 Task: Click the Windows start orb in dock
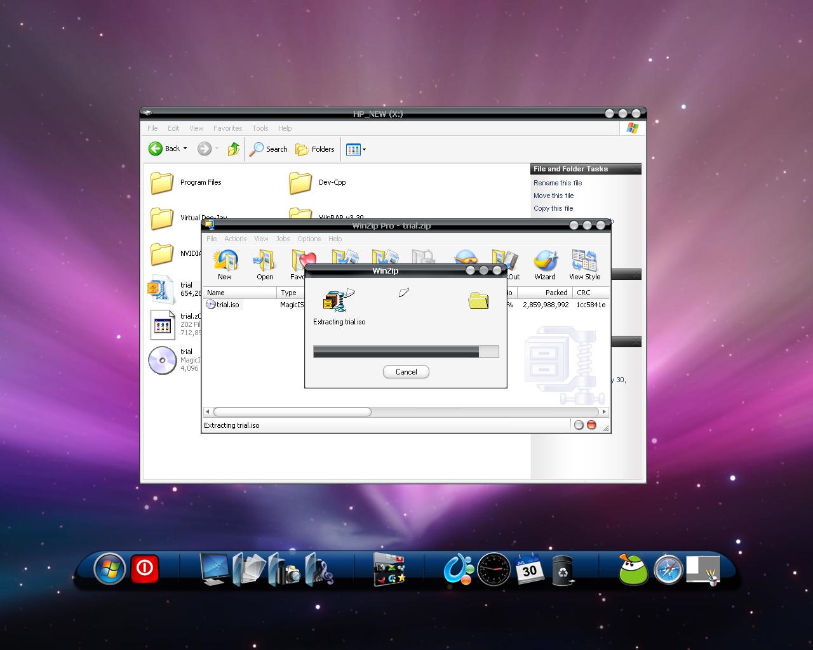point(110,569)
